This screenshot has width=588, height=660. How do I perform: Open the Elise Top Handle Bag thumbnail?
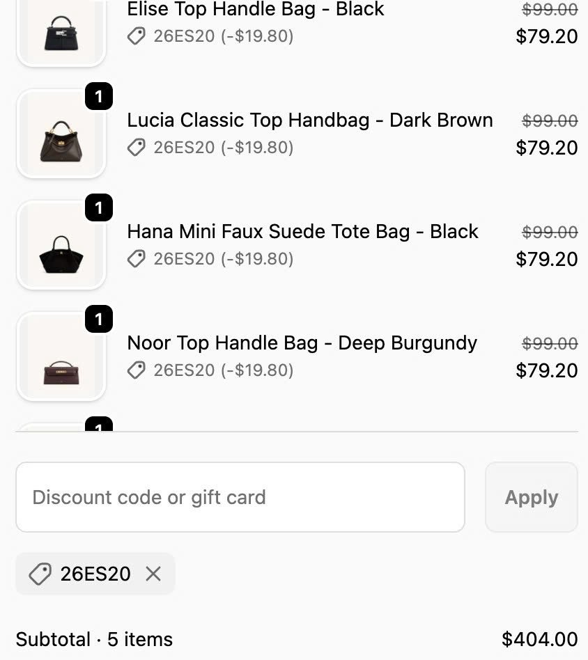[61, 32]
